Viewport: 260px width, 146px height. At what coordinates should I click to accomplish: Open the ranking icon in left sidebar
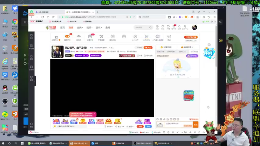coord(31,46)
